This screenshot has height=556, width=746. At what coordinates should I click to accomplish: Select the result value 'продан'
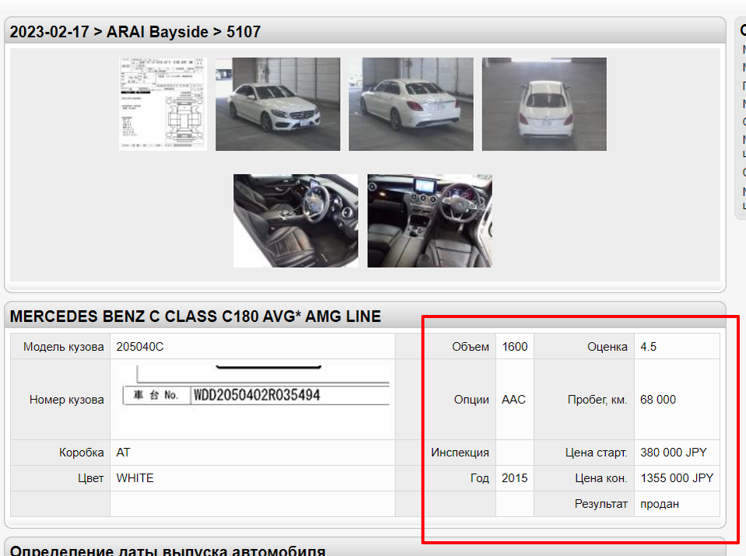click(x=660, y=504)
